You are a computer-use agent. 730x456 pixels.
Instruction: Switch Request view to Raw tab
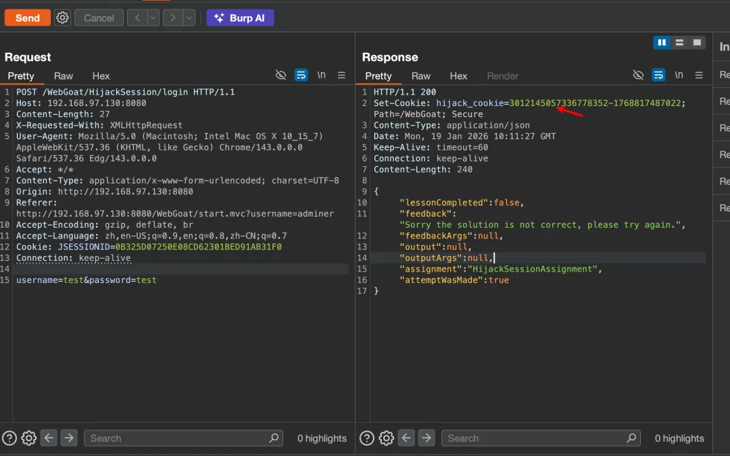pyautogui.click(x=64, y=76)
